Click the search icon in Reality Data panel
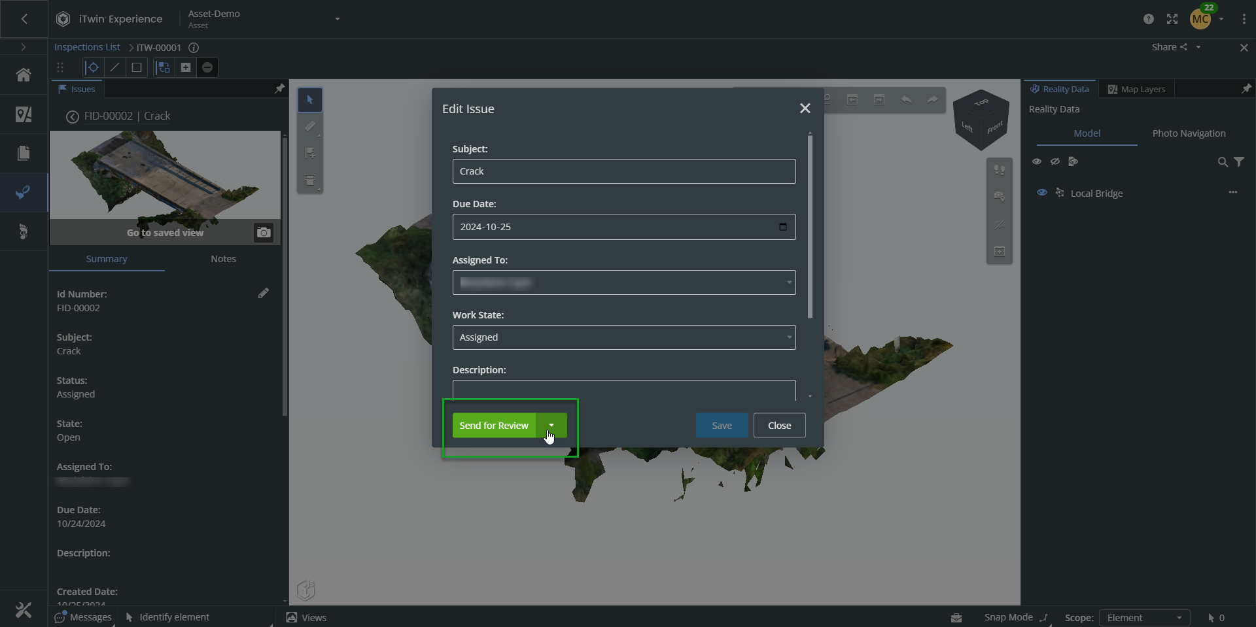This screenshot has height=627, width=1256. point(1222,162)
